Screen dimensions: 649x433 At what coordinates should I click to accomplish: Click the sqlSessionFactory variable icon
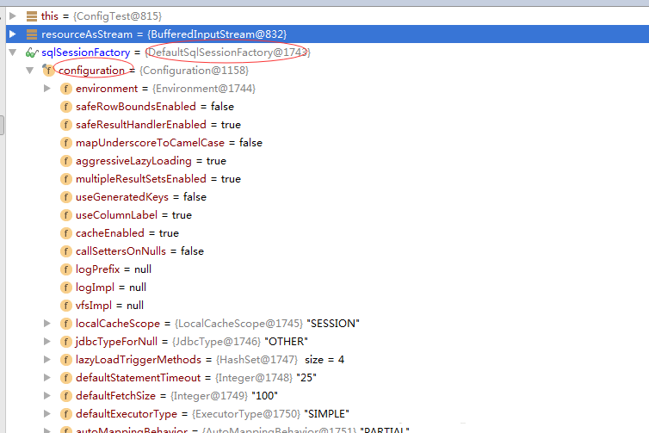point(32,53)
